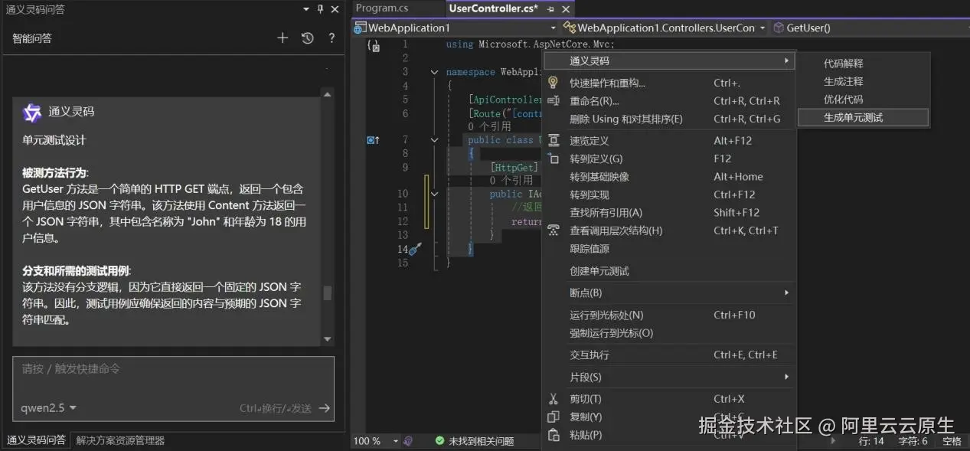The height and width of the screenshot is (451, 970).
Task: Click the 转到定义(G) icon
Action: (554, 159)
